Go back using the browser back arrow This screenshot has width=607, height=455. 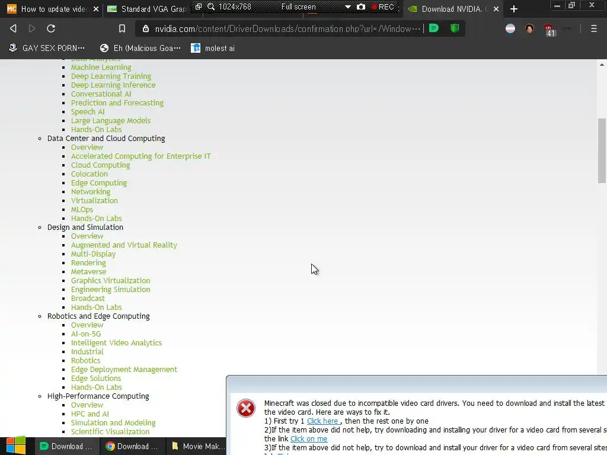(x=13, y=28)
